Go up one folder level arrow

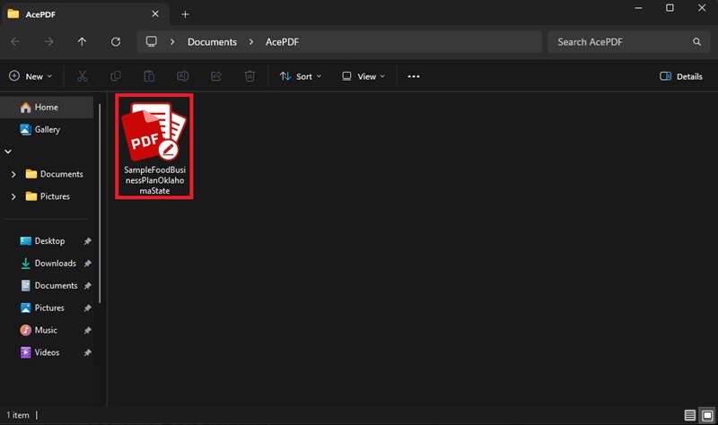coord(82,41)
